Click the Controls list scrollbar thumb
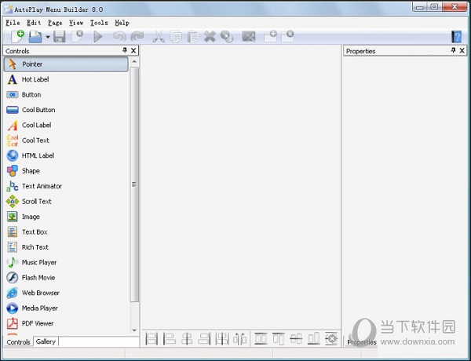The width and height of the screenshot is (471, 361). (134, 184)
